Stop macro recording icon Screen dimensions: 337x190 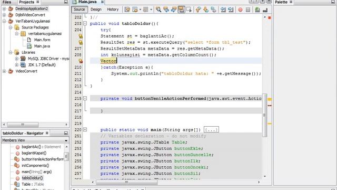(248, 9)
